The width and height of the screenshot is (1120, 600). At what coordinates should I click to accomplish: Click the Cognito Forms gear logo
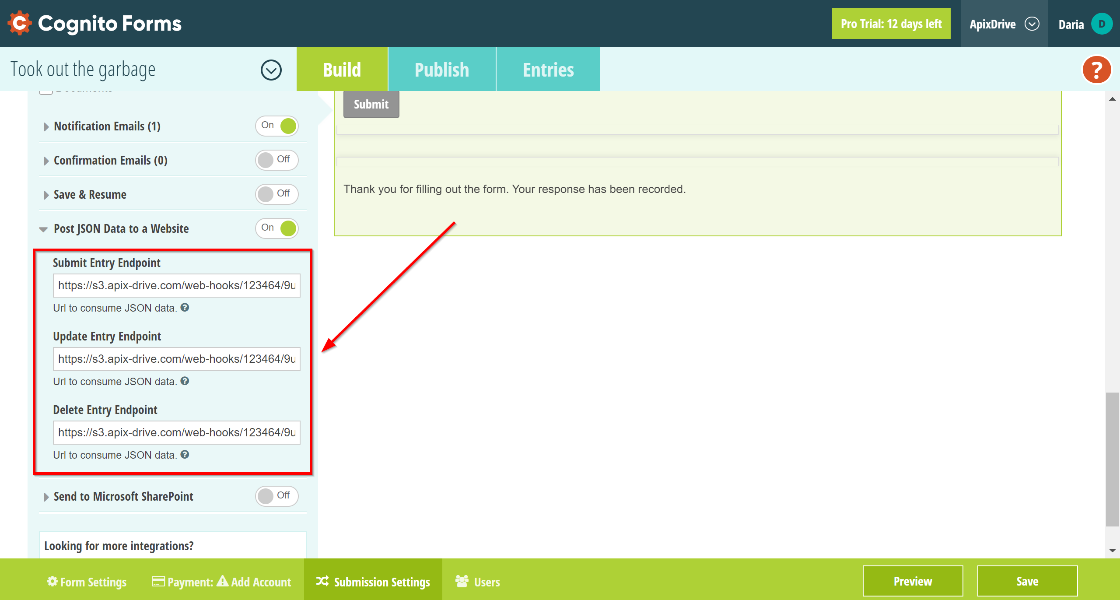click(x=20, y=23)
